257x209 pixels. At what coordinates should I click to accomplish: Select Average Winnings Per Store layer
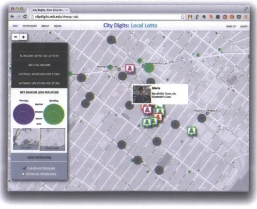click(39, 74)
